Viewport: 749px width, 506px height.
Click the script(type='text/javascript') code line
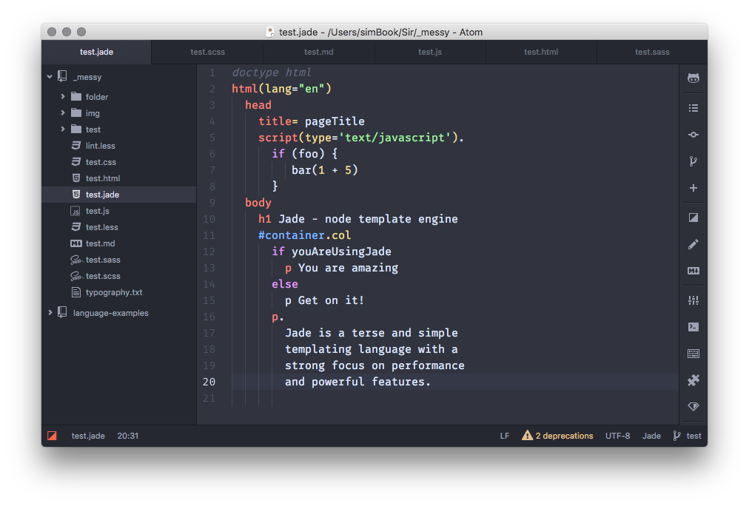tap(361, 138)
